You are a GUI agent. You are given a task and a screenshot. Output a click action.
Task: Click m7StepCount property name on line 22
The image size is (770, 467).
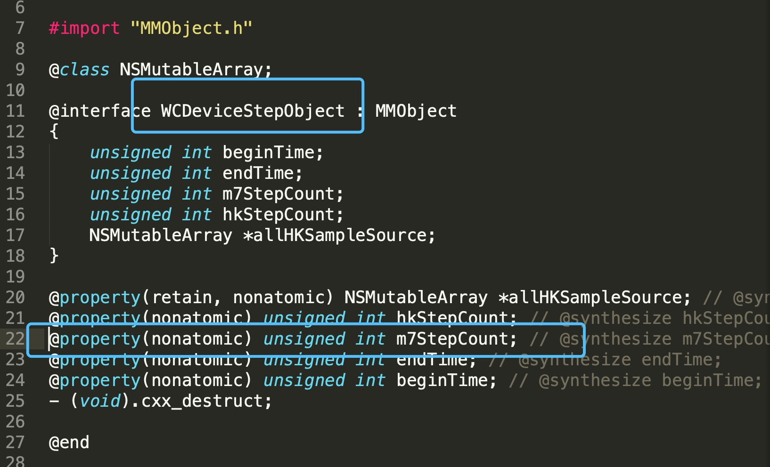(451, 339)
